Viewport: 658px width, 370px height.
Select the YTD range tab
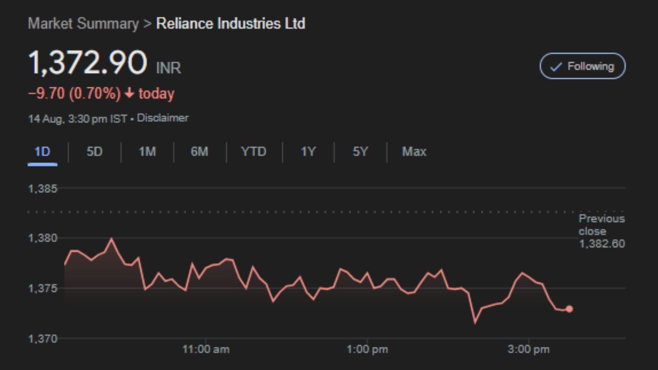pyautogui.click(x=253, y=152)
